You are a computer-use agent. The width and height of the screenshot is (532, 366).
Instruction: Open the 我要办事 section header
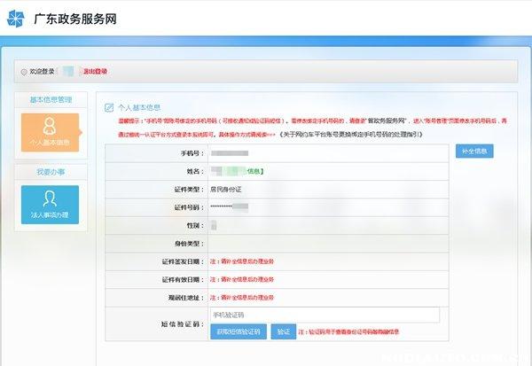click(x=51, y=172)
